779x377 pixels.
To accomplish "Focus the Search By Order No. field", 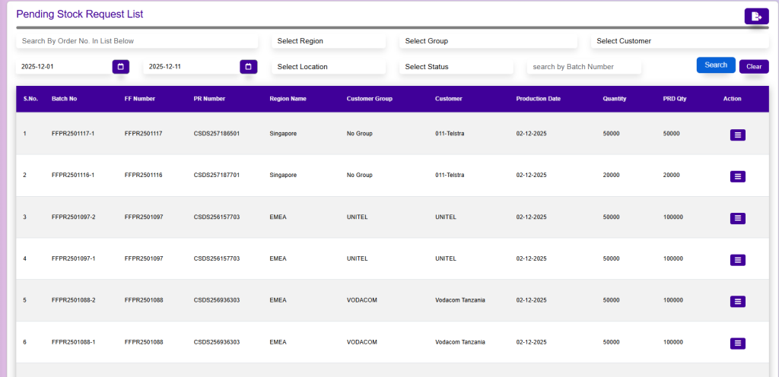I will (137, 41).
